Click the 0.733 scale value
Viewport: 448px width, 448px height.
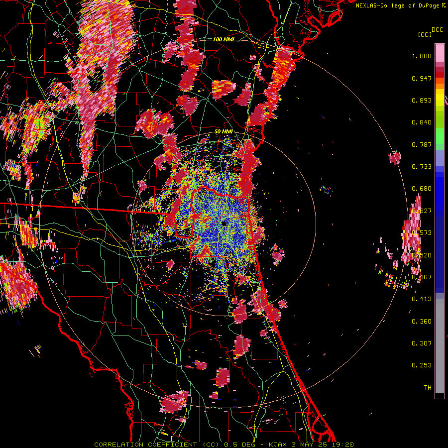[422, 167]
